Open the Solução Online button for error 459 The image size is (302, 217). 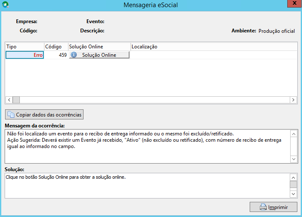[x=99, y=55]
